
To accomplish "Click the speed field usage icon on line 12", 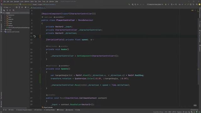I will 91,40.
